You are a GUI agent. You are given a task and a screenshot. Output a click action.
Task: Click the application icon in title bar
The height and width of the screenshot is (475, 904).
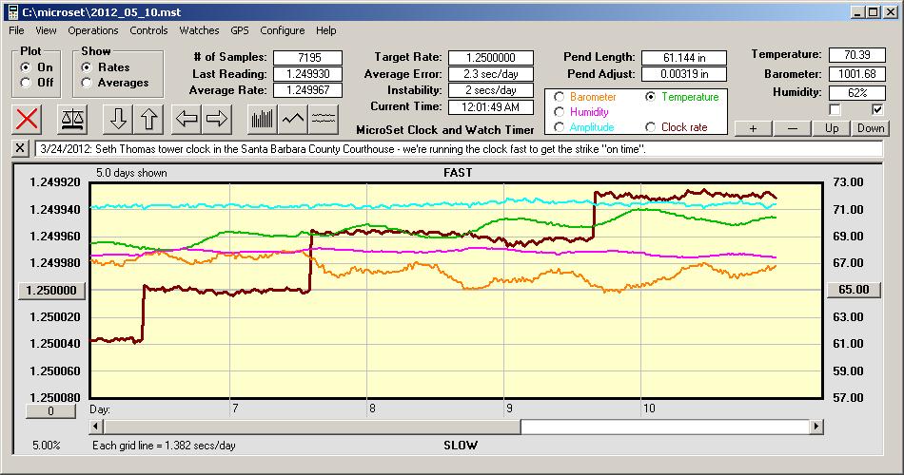(12, 11)
